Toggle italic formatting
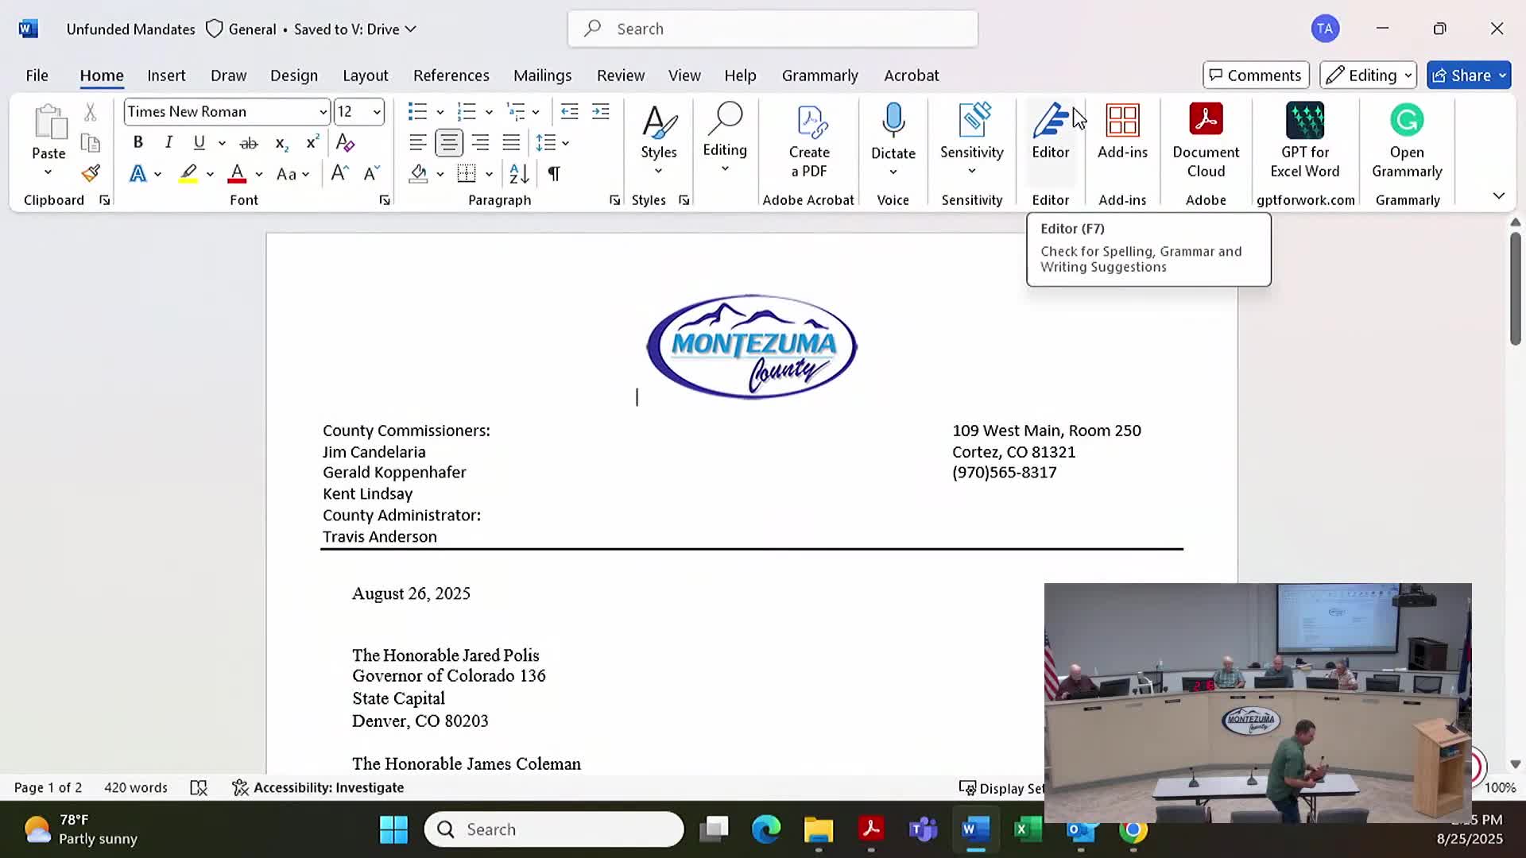Viewport: 1526px width, 858px height. [x=168, y=143]
